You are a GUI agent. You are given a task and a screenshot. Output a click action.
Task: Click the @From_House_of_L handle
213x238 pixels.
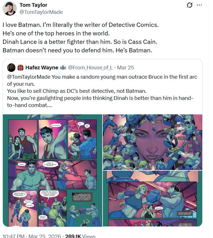coord(90,67)
